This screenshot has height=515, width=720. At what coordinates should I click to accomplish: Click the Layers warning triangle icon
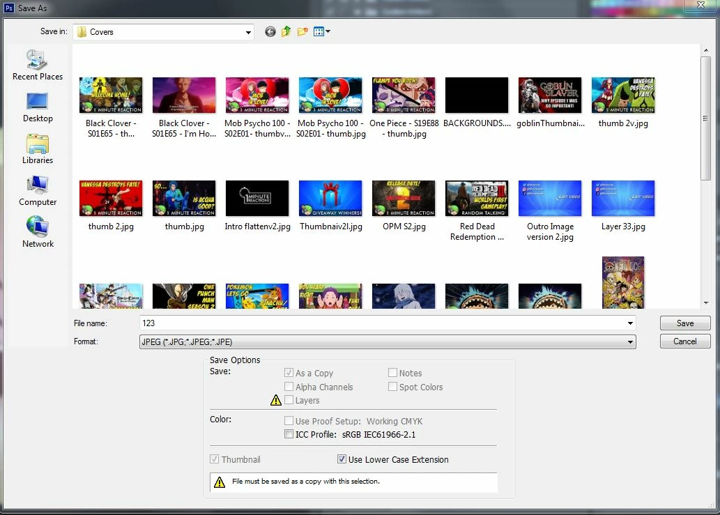275,400
